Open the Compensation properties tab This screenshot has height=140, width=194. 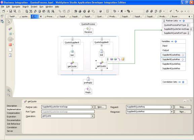tap(13, 113)
